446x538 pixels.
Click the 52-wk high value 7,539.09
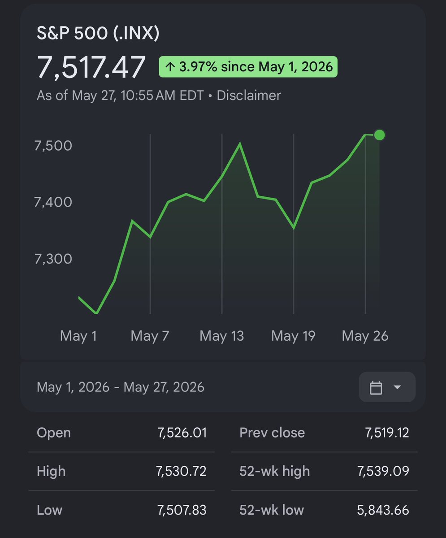(x=384, y=471)
